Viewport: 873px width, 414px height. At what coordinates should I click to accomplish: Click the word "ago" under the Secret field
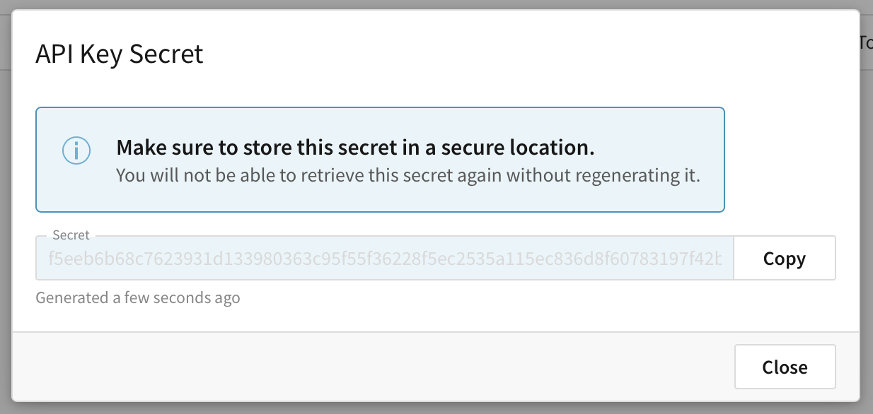pos(227,297)
